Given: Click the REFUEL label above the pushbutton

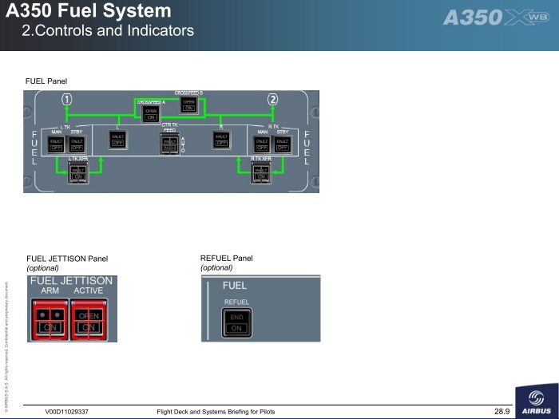Looking at the screenshot, I should coord(236,302).
